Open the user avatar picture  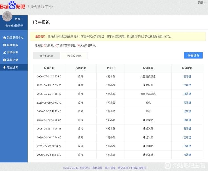[x=7, y=16]
